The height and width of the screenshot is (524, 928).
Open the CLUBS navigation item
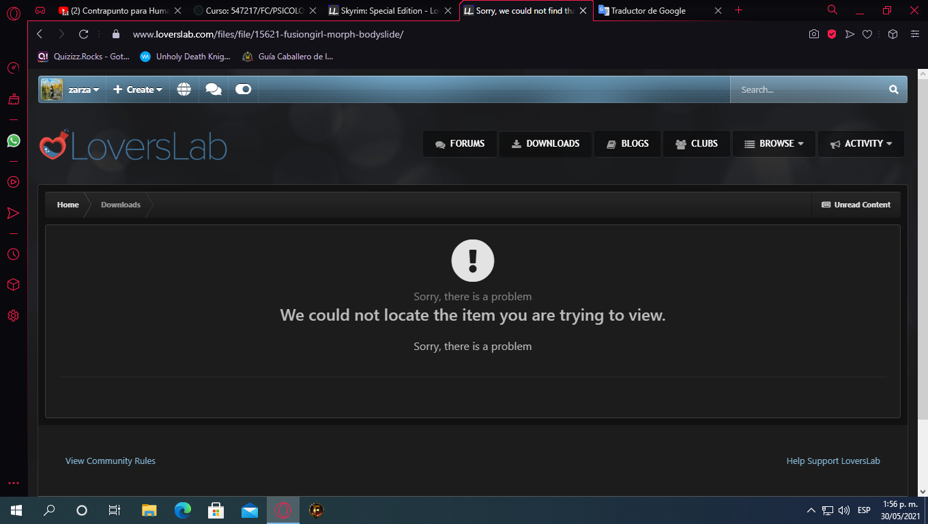[x=696, y=144]
